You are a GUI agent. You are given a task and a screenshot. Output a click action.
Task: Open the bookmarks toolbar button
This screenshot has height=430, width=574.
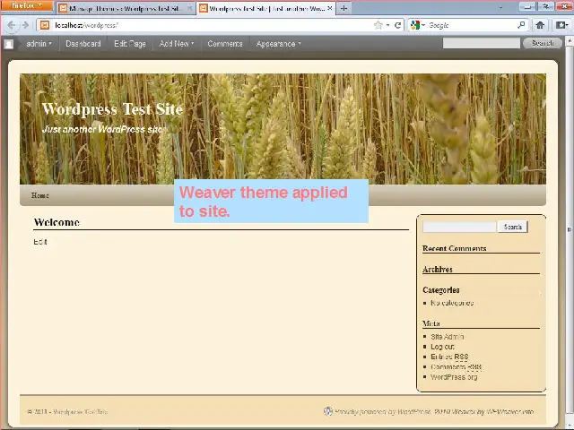(x=561, y=25)
